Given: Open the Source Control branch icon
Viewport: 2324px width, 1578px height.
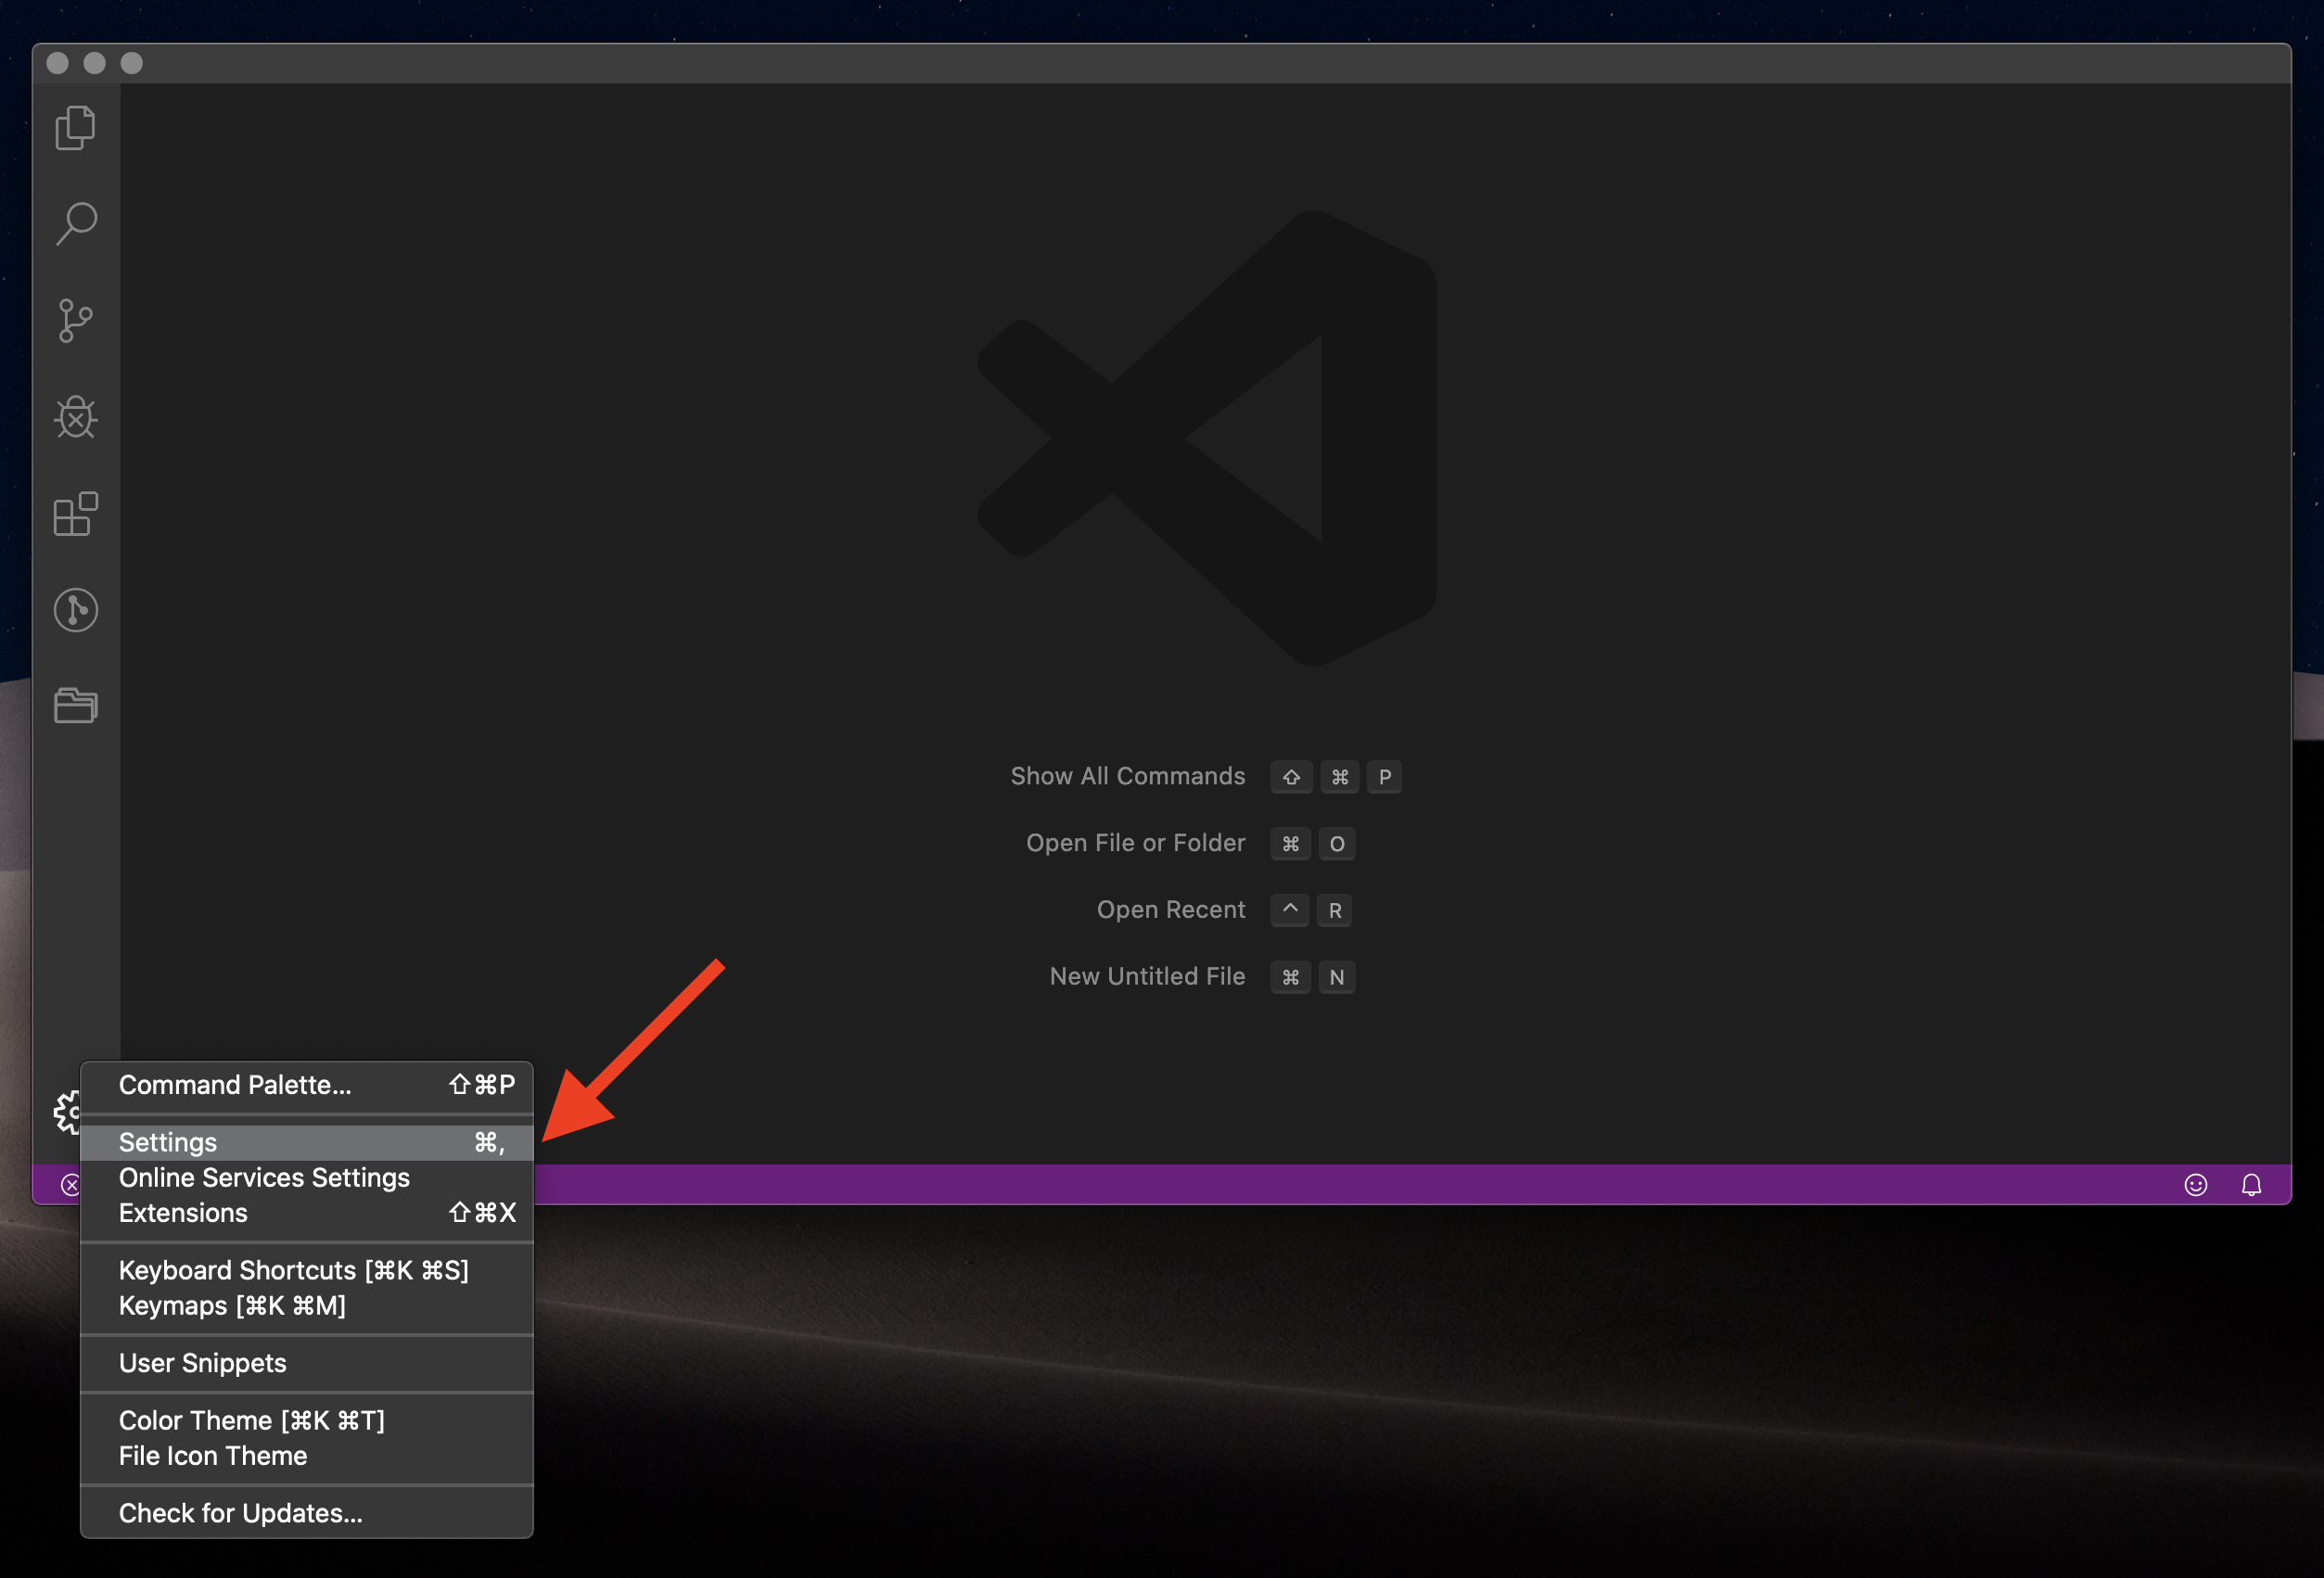Looking at the screenshot, I should pos(75,321).
